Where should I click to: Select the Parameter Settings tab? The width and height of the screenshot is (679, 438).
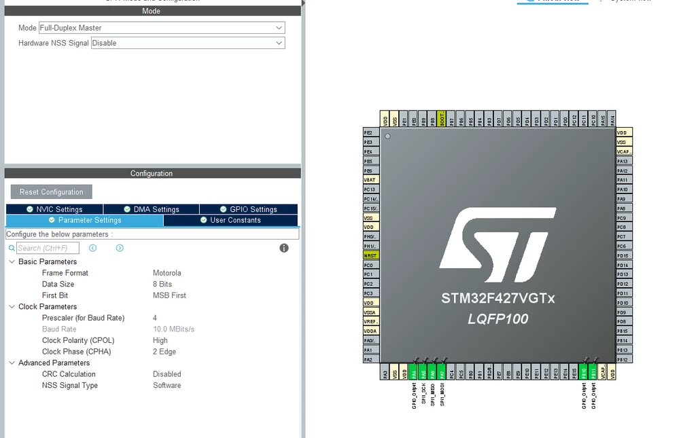85,220
